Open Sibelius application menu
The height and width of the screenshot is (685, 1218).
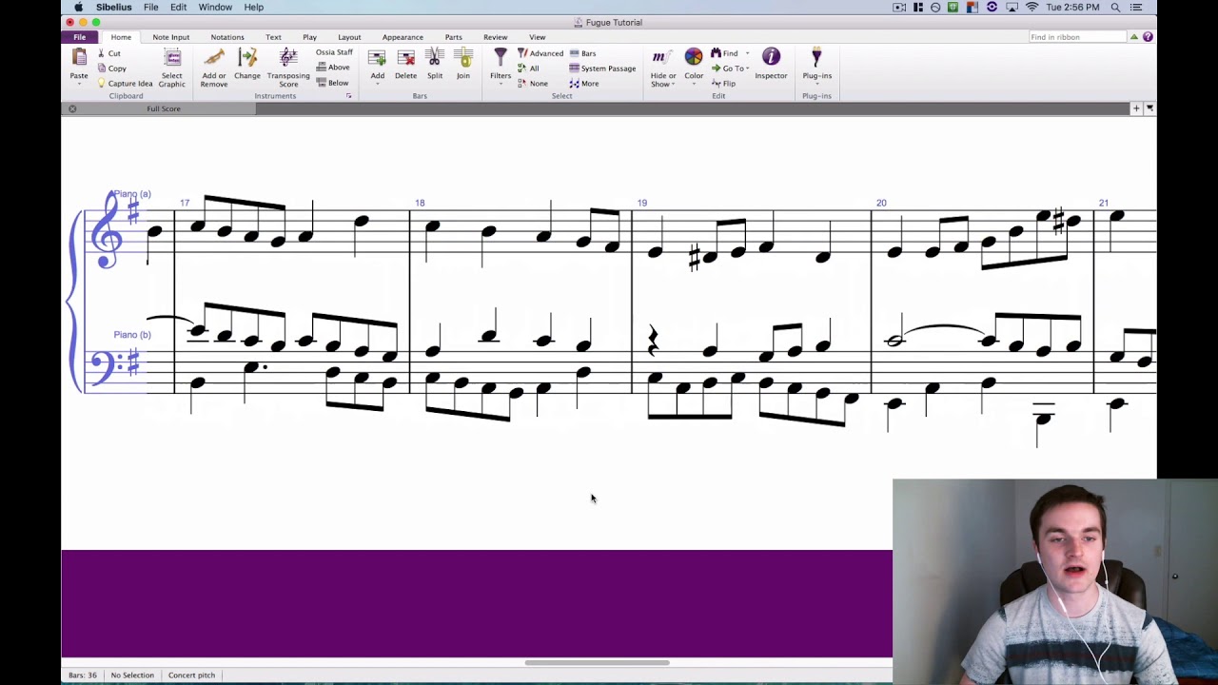114,7
